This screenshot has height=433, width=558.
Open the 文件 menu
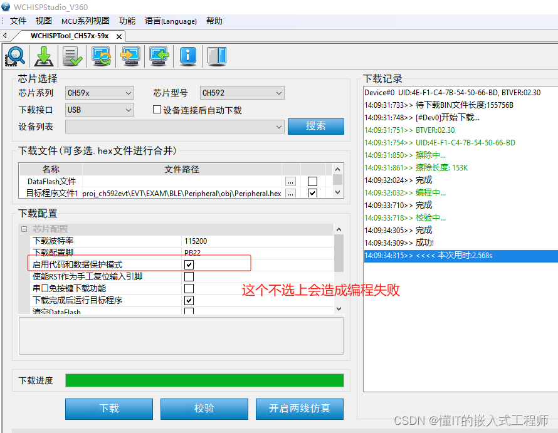[x=18, y=21]
